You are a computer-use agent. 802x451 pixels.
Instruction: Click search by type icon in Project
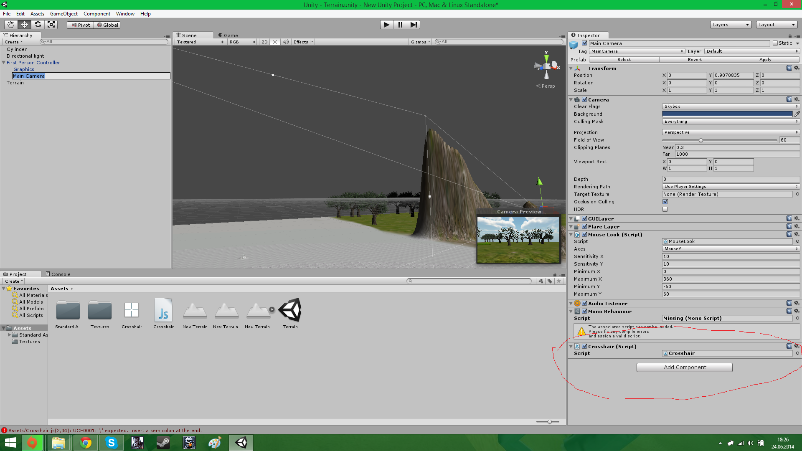pyautogui.click(x=541, y=281)
